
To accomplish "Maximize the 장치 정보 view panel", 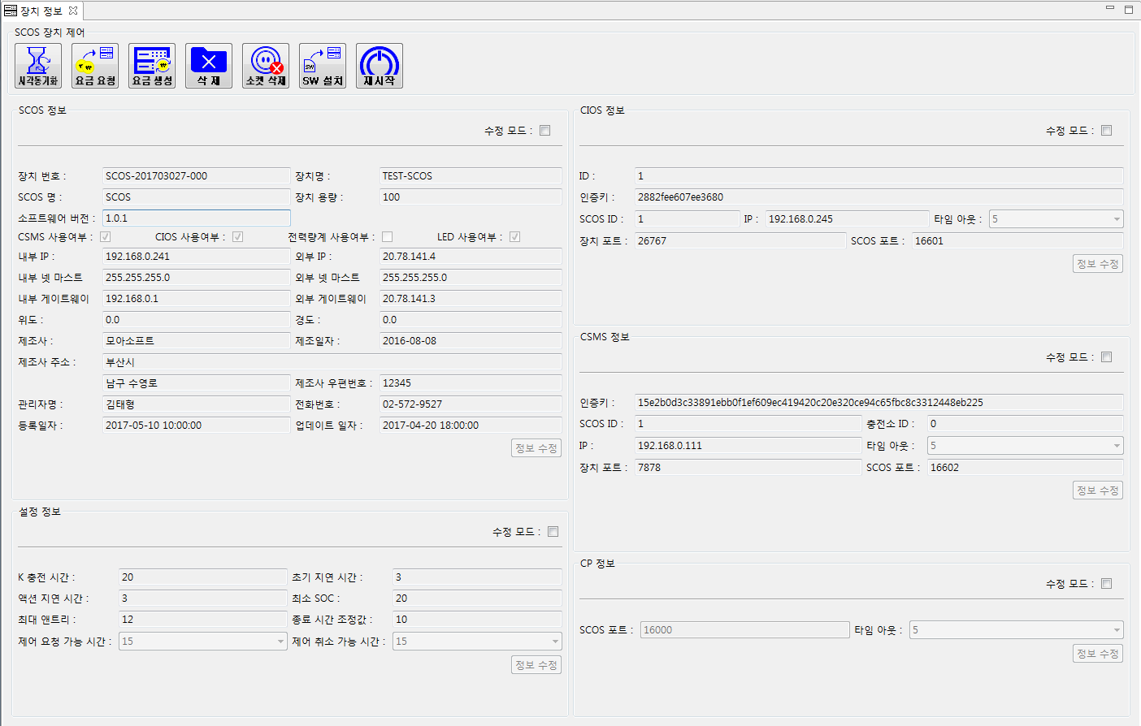I will (1129, 10).
